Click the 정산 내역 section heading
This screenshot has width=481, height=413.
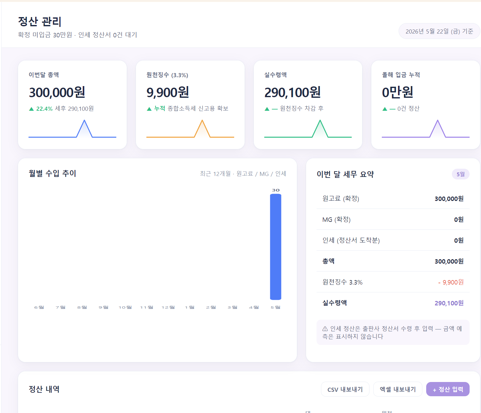tap(44, 389)
